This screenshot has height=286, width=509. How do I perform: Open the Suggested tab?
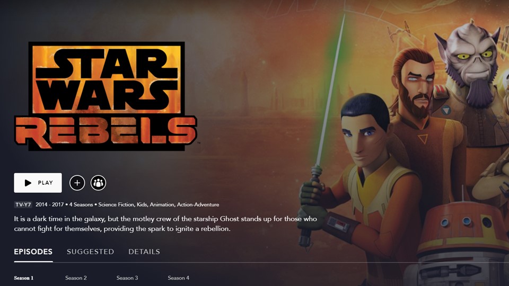click(90, 252)
